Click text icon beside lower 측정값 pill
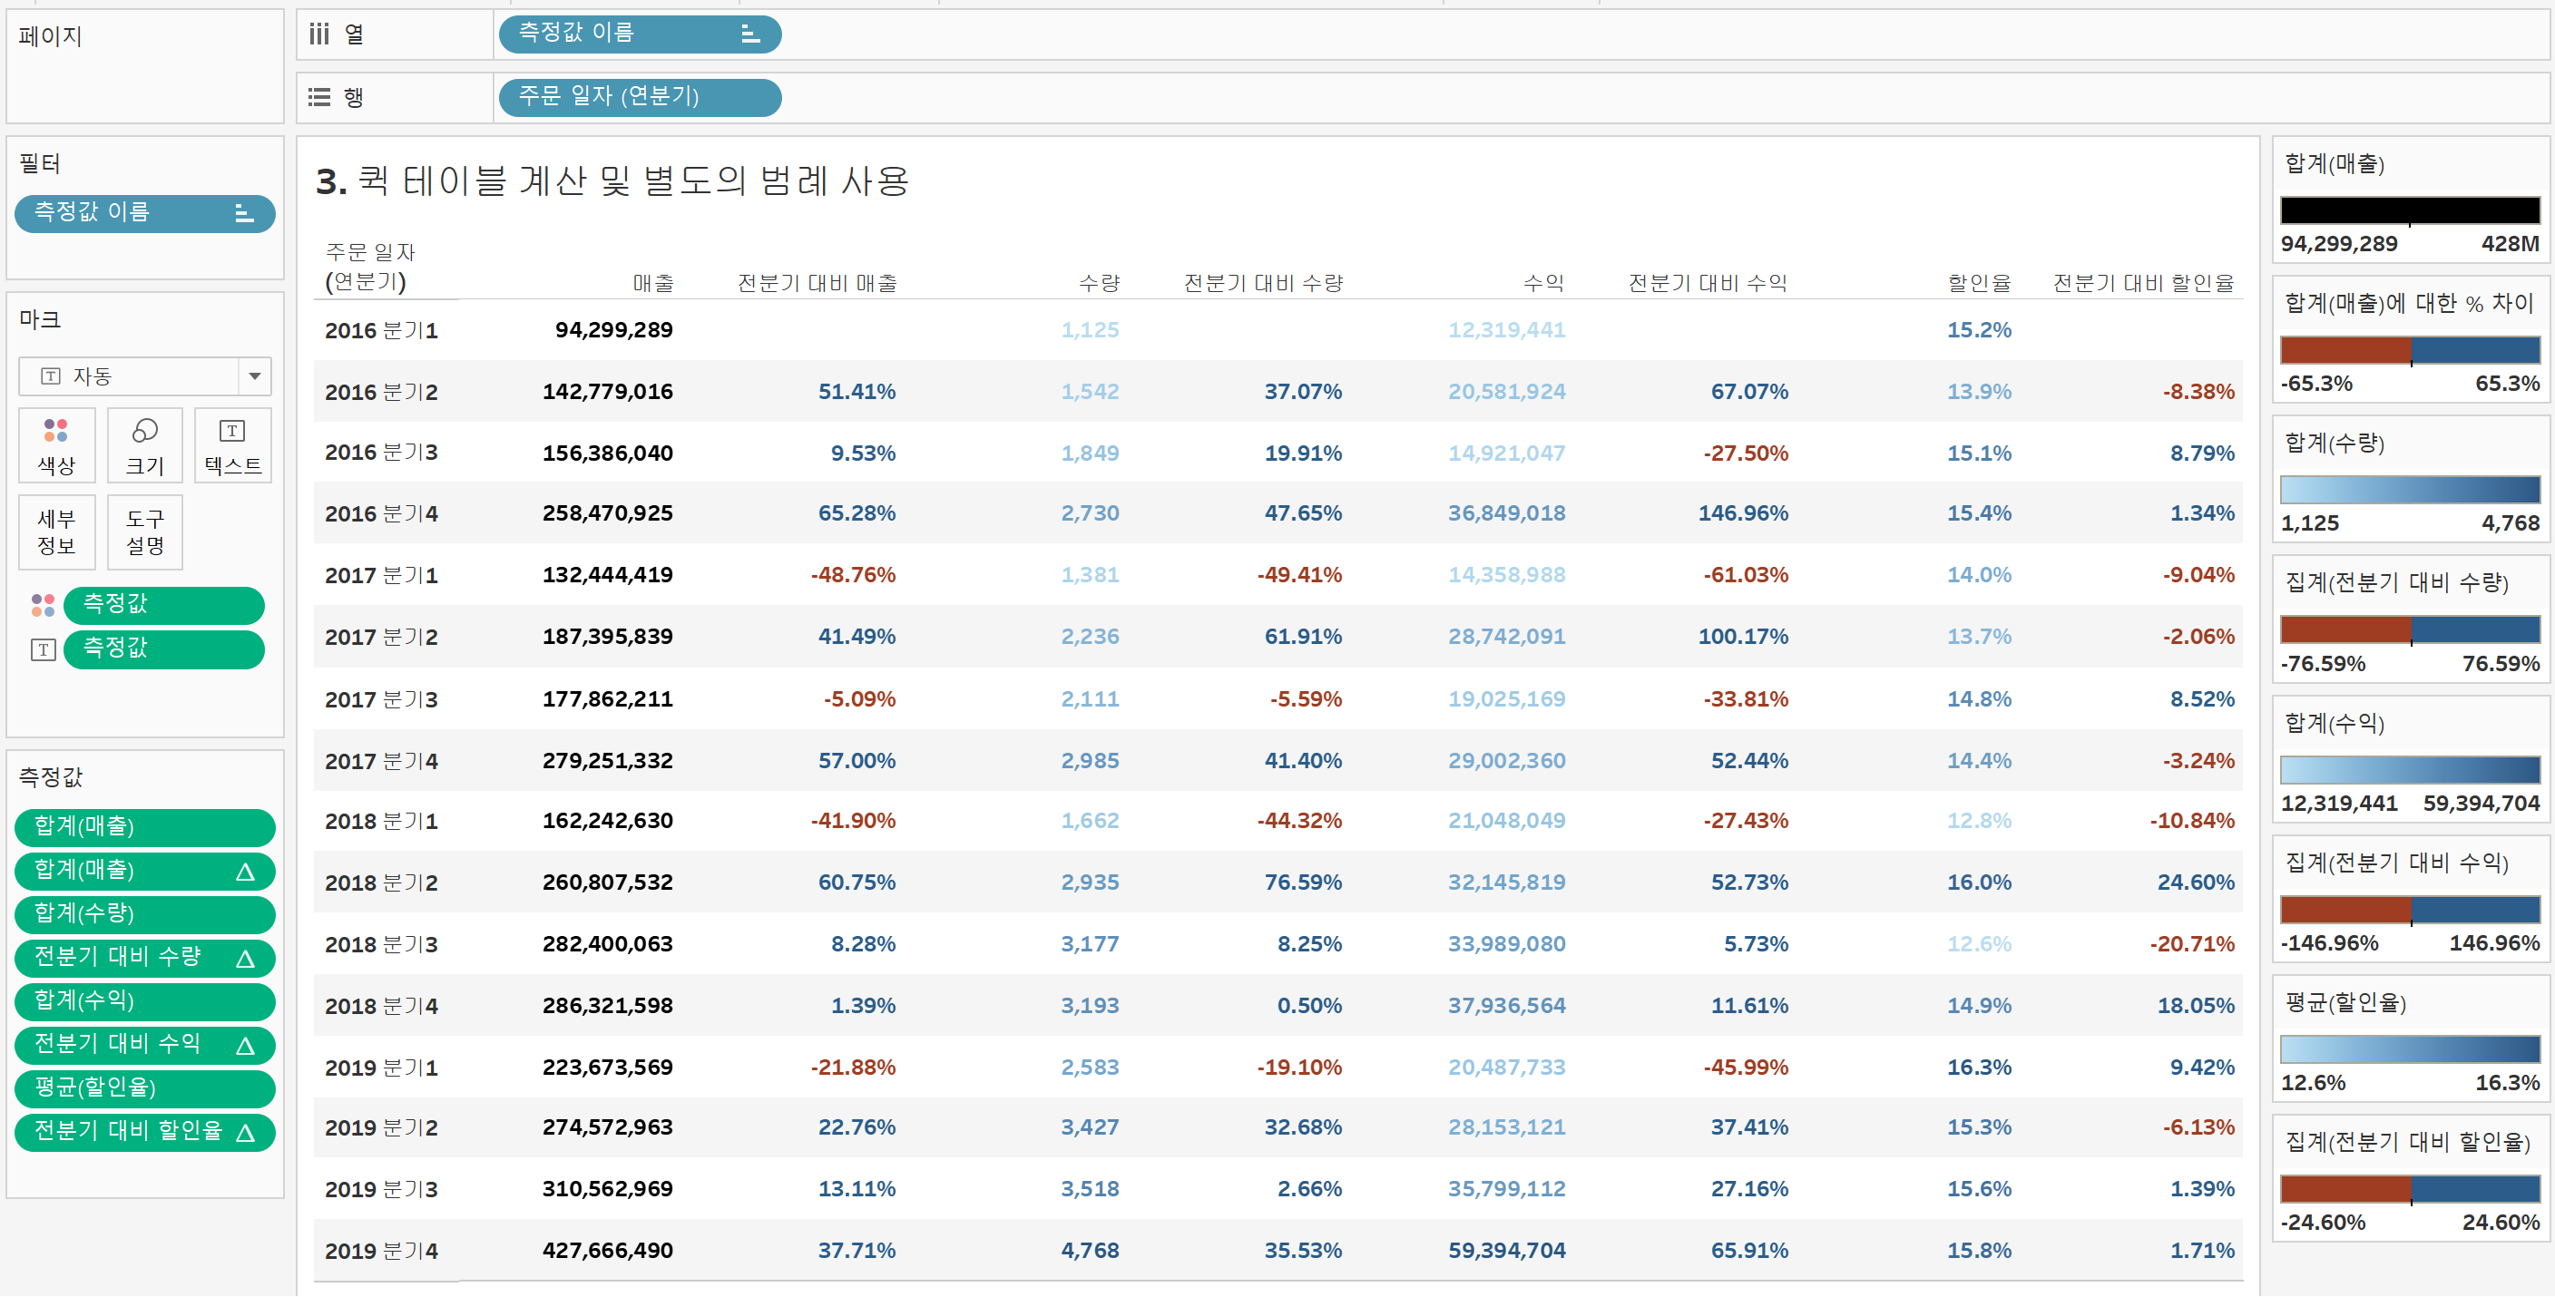 click(x=43, y=649)
